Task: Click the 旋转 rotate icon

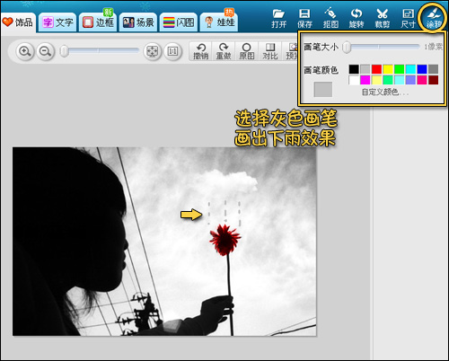Action: tap(357, 18)
